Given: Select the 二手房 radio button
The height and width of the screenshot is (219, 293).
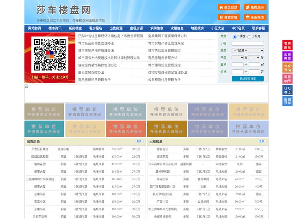Looking at the screenshot, I should point(234,37).
